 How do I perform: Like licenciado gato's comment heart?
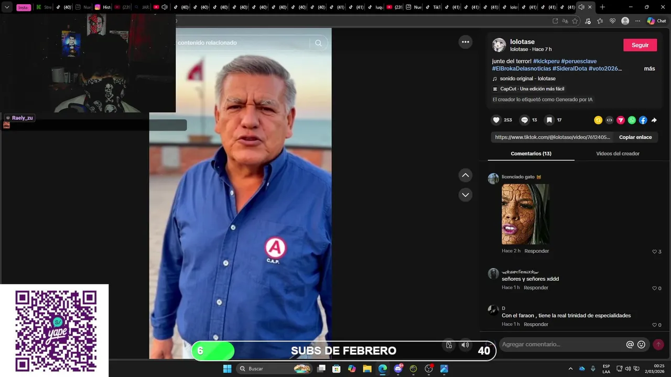(x=654, y=252)
